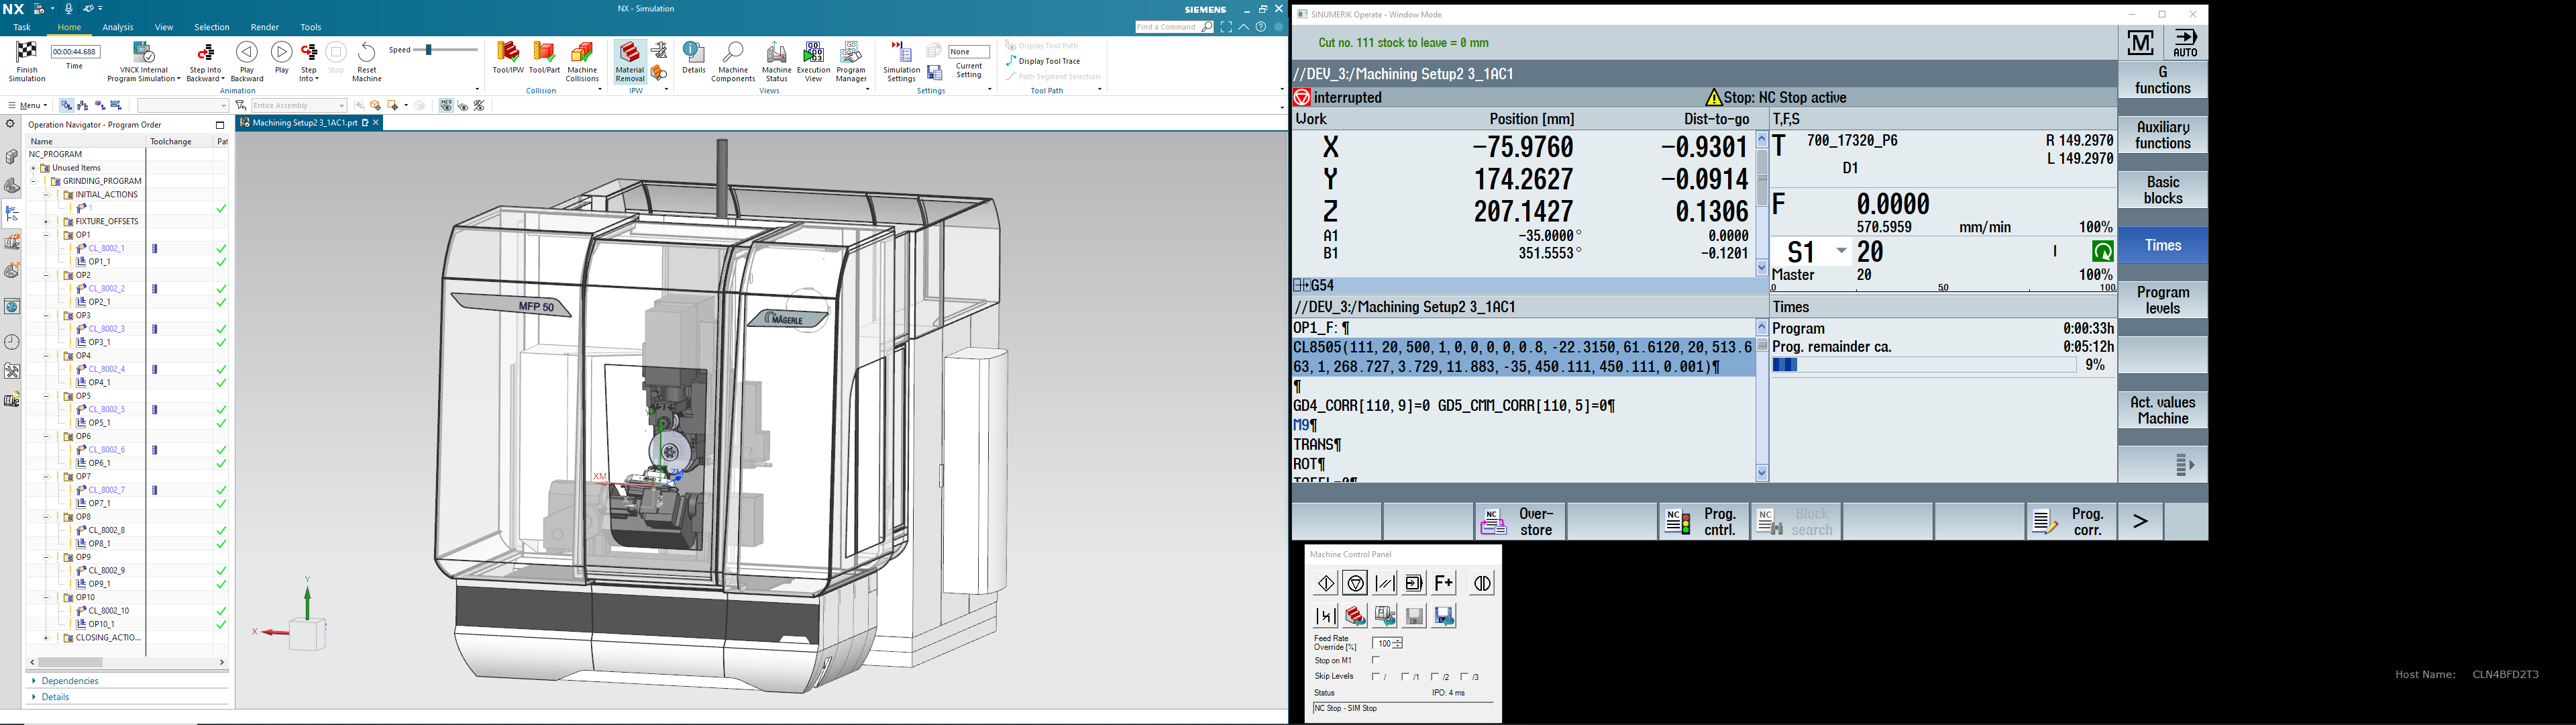The image size is (2576, 725).
Task: Toggle Machine Collisions checking
Action: coord(582,61)
